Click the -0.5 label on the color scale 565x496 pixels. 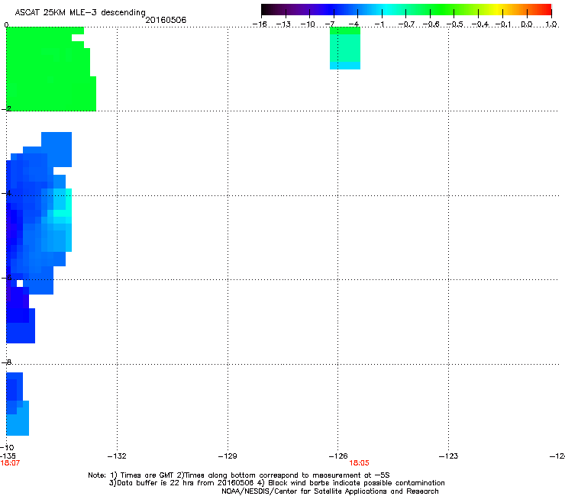pos(454,24)
